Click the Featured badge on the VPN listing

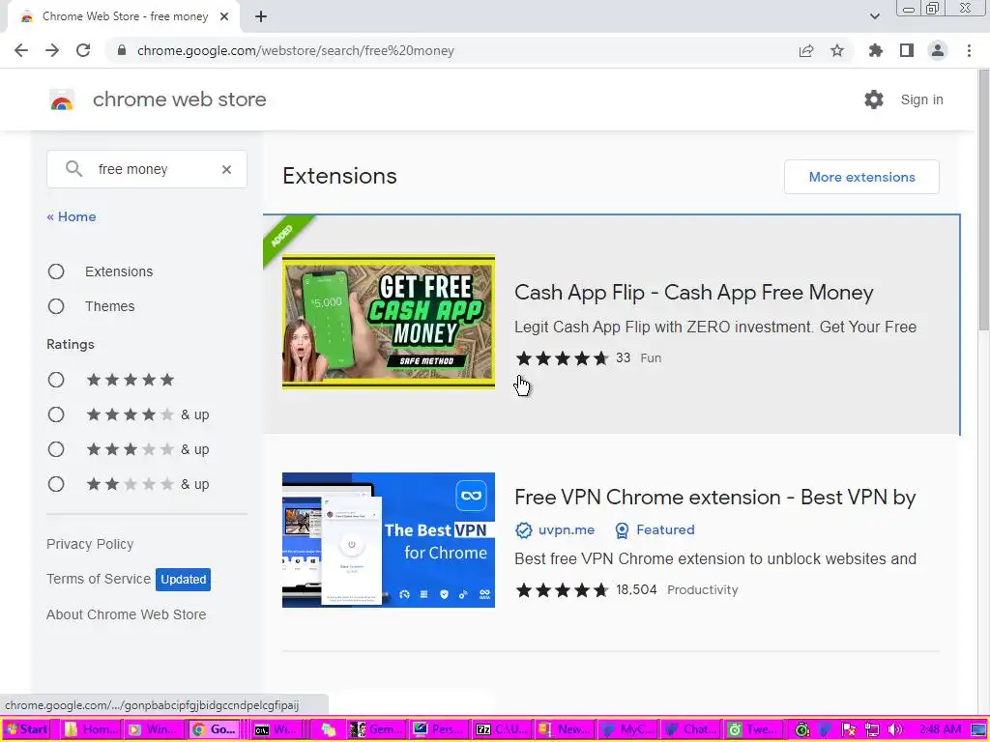(x=655, y=530)
